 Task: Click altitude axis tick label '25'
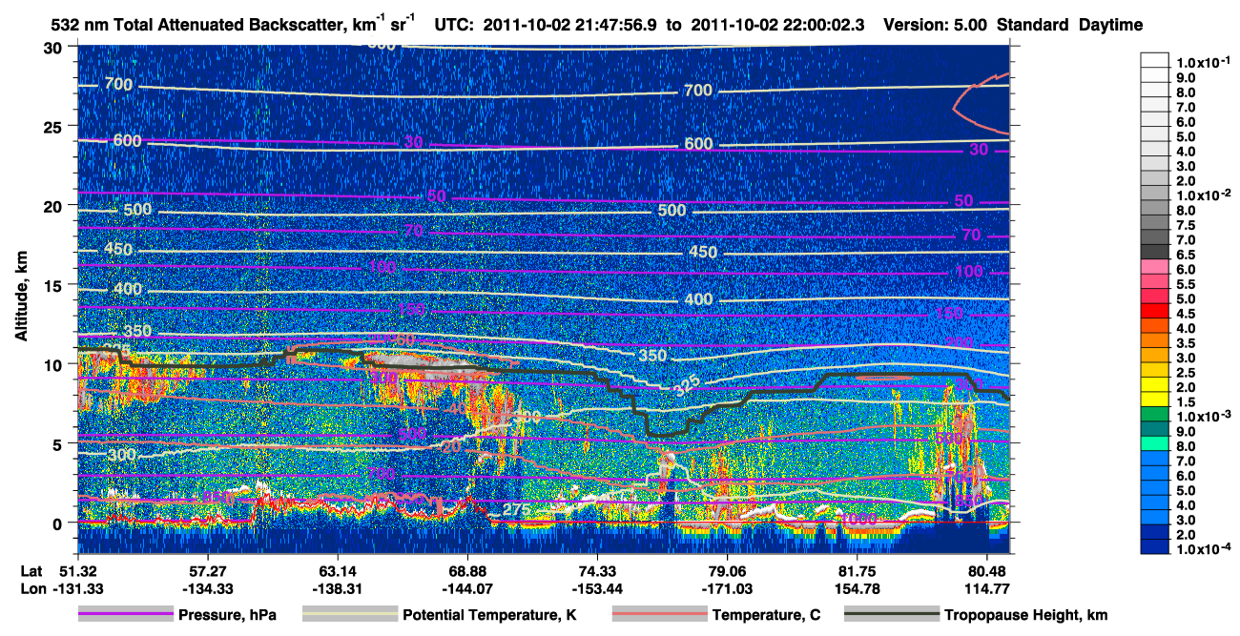pos(55,126)
